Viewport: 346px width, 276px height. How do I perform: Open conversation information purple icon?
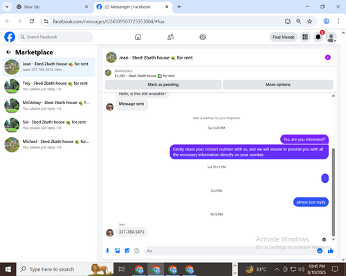point(327,57)
